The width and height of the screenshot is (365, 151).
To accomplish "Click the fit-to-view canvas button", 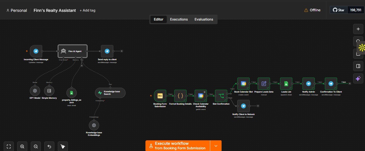I will (9, 146).
